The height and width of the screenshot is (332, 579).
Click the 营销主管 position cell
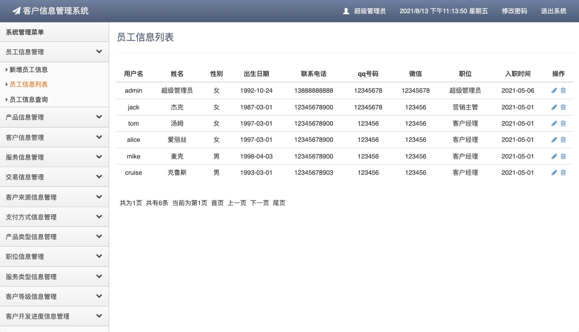(465, 107)
